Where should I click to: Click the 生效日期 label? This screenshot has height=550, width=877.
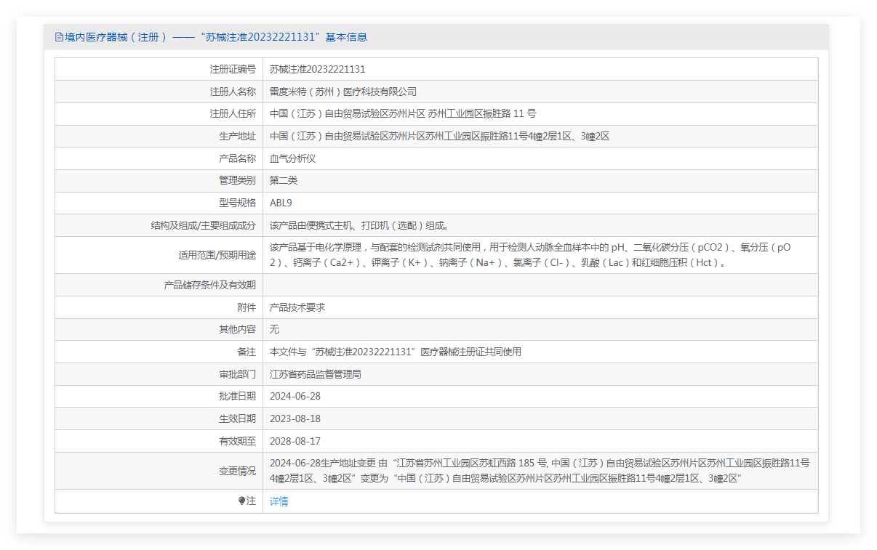[238, 419]
